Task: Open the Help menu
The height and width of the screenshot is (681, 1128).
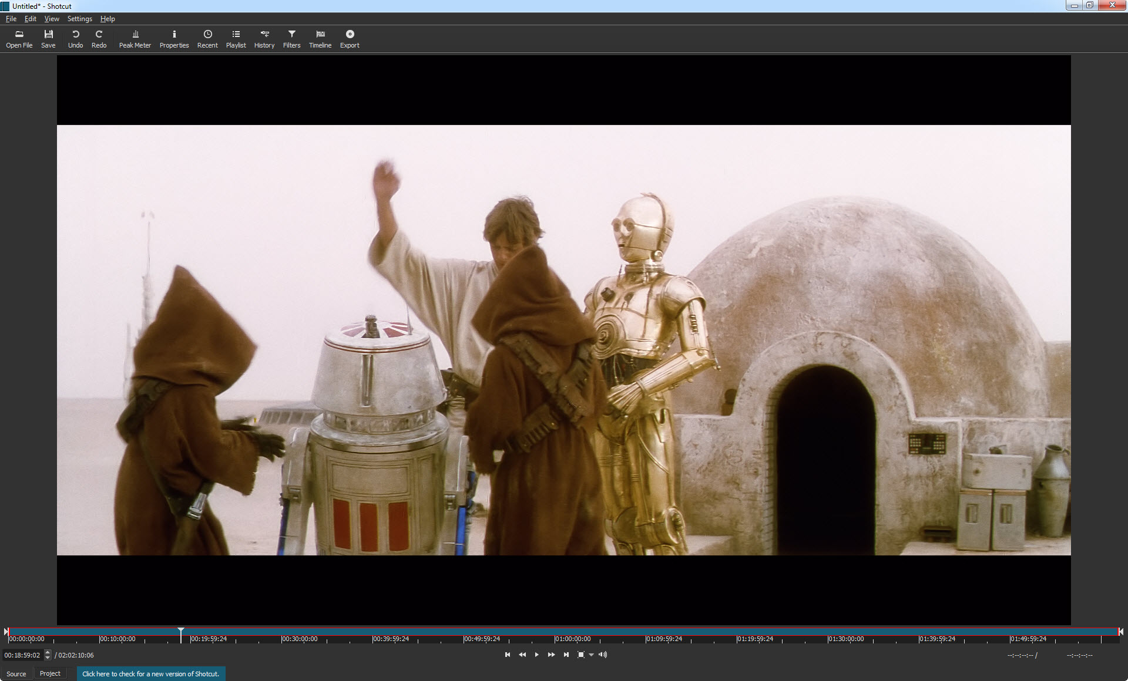Action: point(108,19)
